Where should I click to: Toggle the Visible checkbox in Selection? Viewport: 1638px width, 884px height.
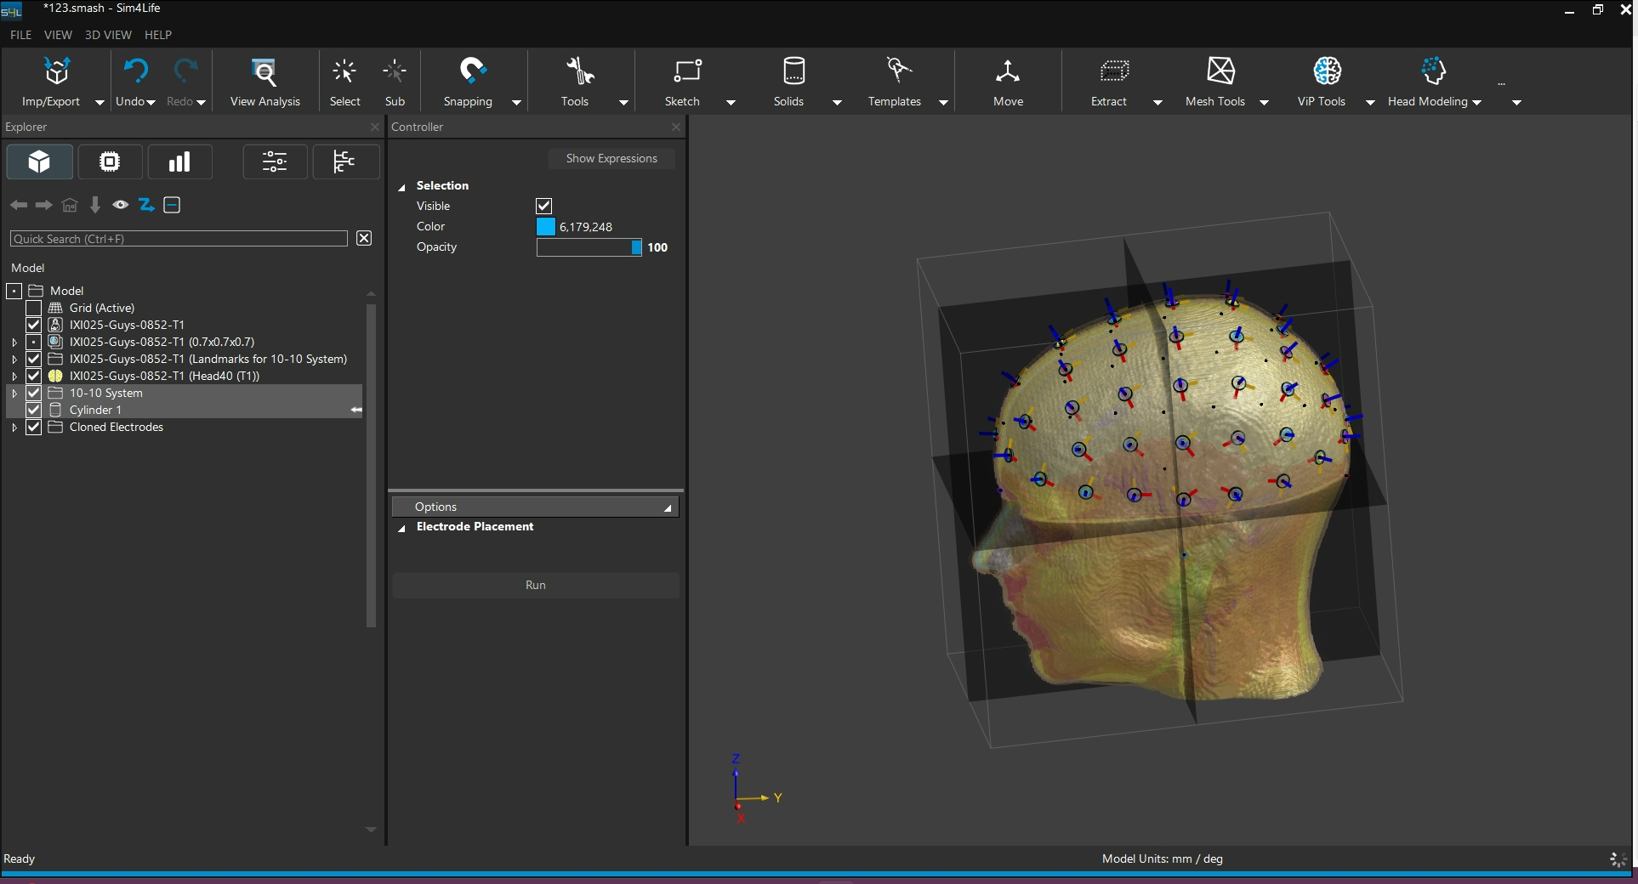point(544,206)
